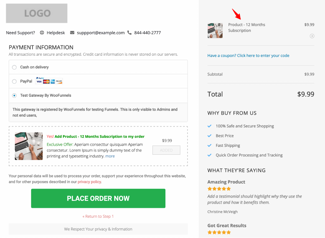Click the PLACE ORDER NOW button
This screenshot has width=325, height=238.
(x=98, y=198)
